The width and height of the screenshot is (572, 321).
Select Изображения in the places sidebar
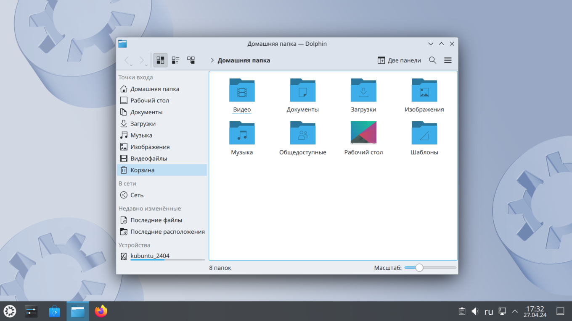point(162,147)
